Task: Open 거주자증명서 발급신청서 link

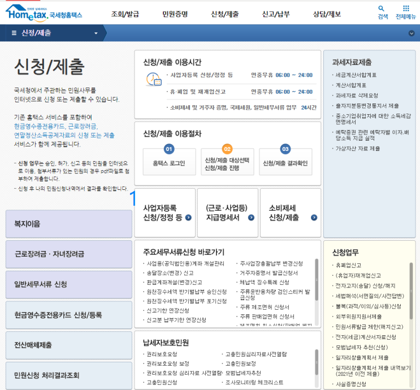Action: click(269, 273)
